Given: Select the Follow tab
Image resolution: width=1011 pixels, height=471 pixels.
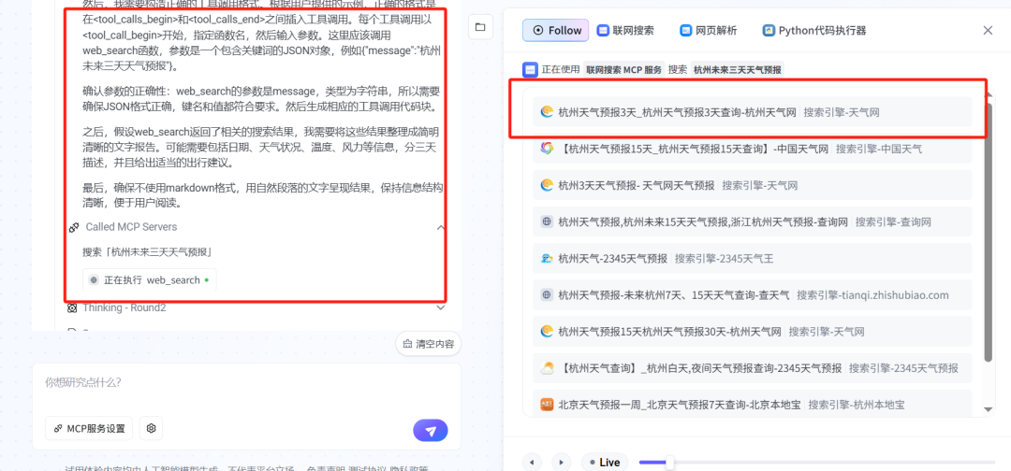Looking at the screenshot, I should pyautogui.click(x=556, y=30).
